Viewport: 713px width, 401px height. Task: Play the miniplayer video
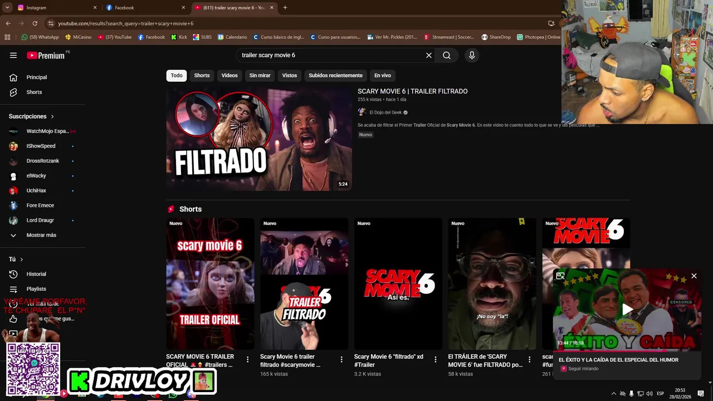click(627, 309)
